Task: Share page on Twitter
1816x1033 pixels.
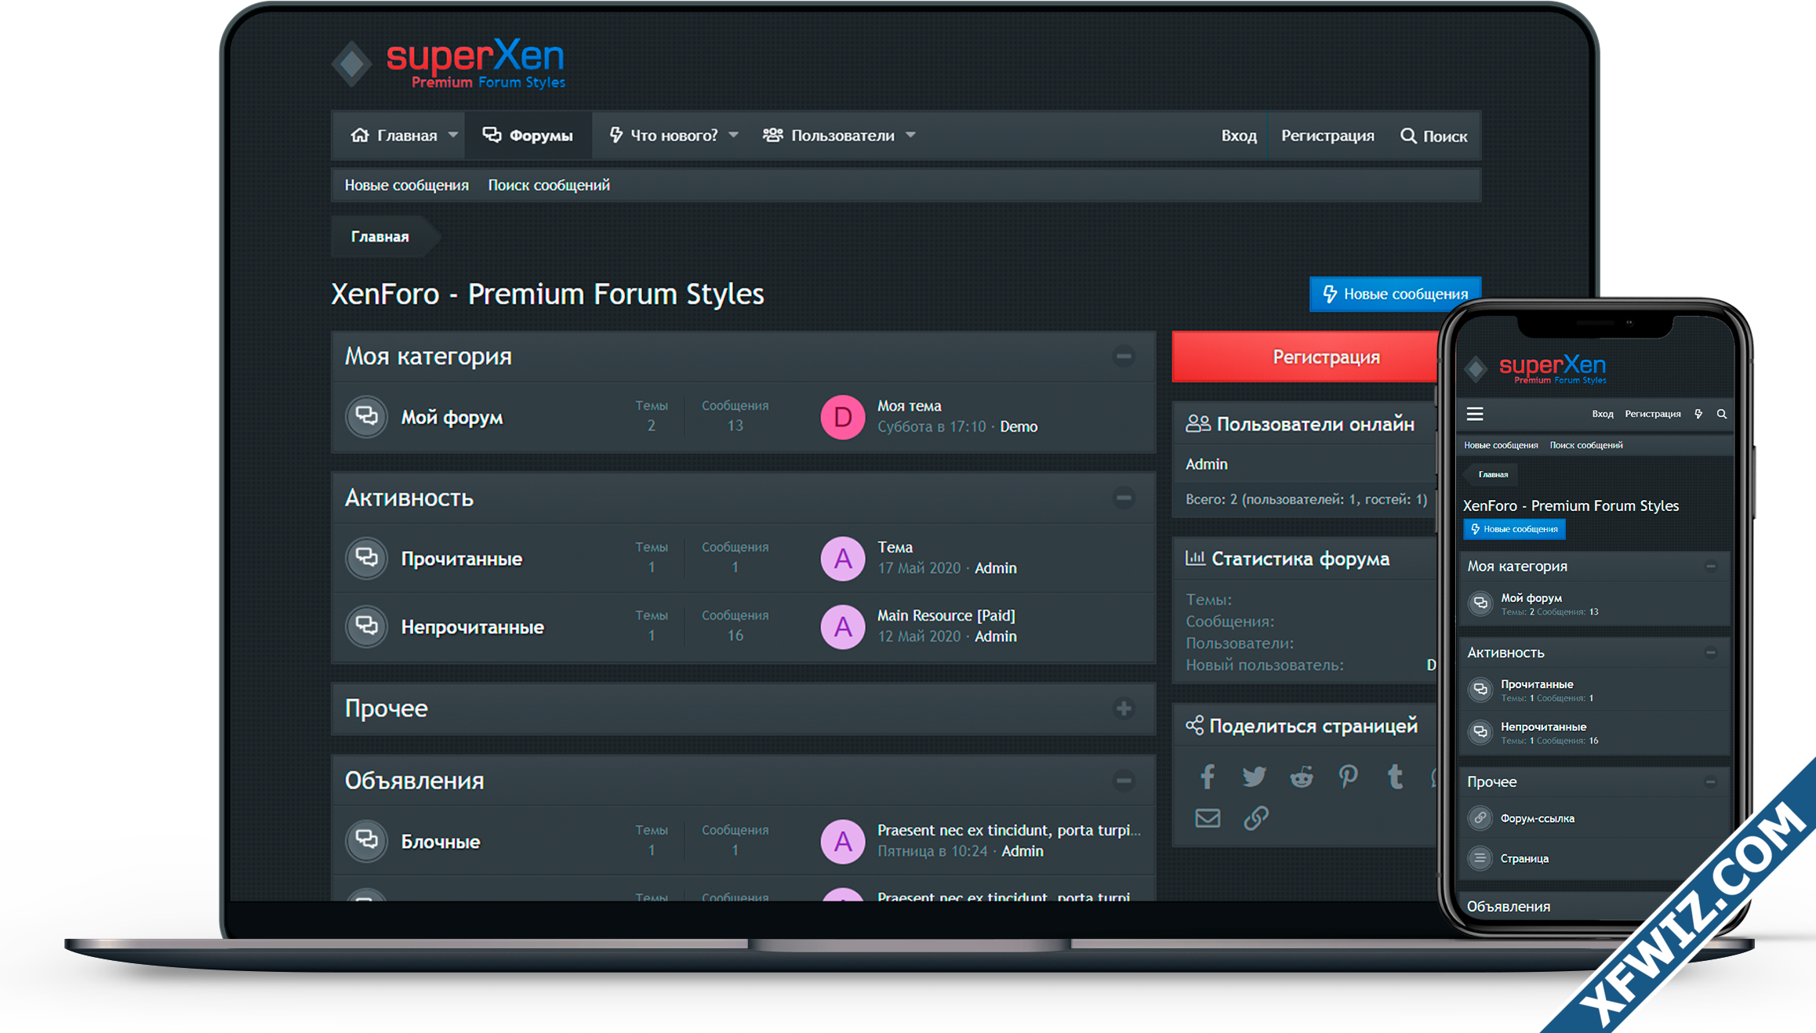Action: click(1254, 777)
